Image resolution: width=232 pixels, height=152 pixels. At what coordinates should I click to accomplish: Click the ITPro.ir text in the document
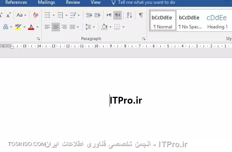(126, 100)
